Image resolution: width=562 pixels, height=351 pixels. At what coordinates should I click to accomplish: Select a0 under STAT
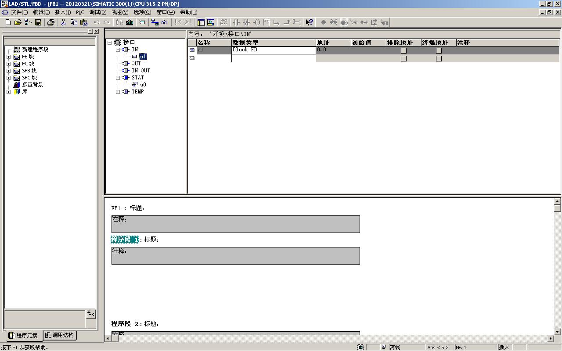[143, 85]
